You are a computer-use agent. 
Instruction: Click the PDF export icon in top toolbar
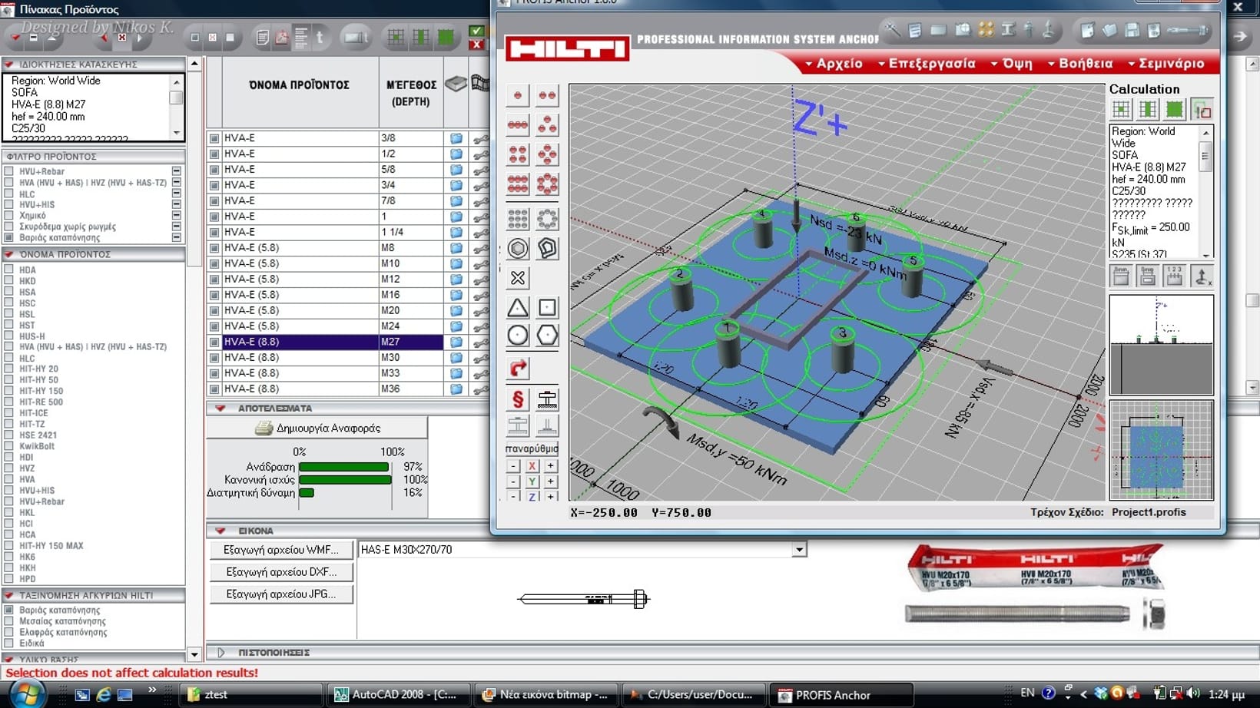[x=282, y=37]
